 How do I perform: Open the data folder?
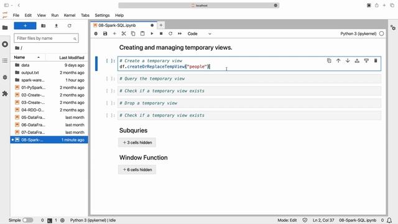click(49, 65)
